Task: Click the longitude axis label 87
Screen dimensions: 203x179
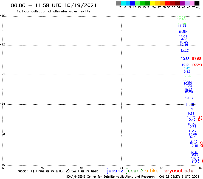Action: [x=161, y=168]
